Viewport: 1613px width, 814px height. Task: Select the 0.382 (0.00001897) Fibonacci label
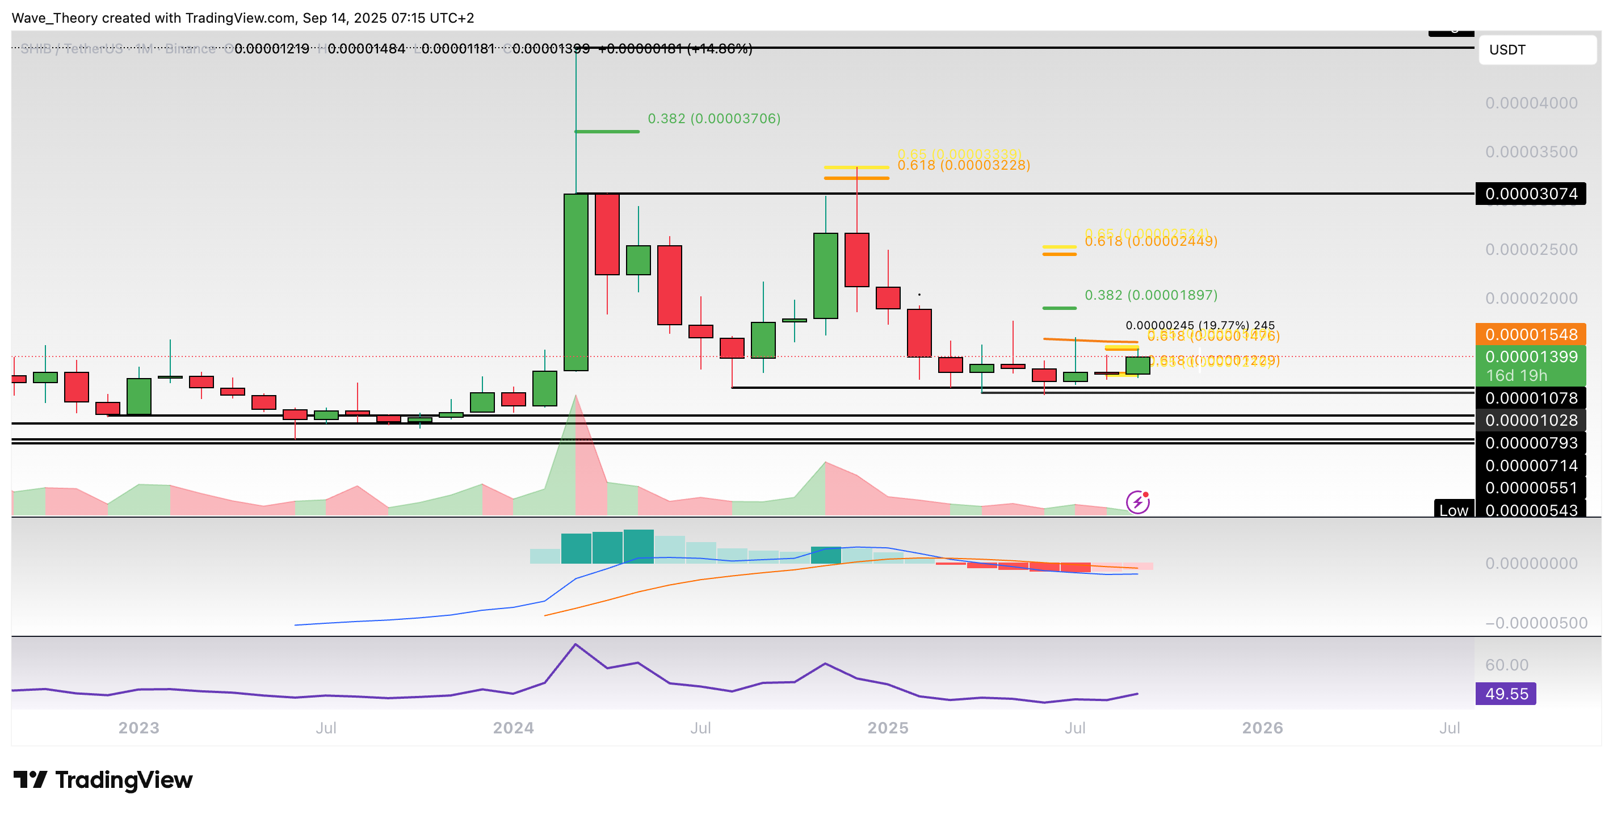pyautogui.click(x=1150, y=295)
